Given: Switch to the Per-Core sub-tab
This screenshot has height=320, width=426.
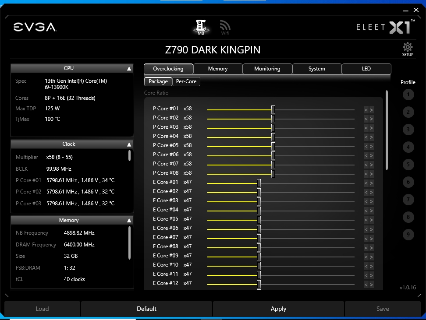Looking at the screenshot, I should 186,81.
